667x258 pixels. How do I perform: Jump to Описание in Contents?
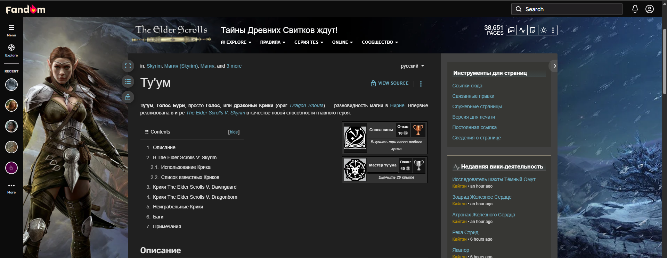[x=164, y=147]
